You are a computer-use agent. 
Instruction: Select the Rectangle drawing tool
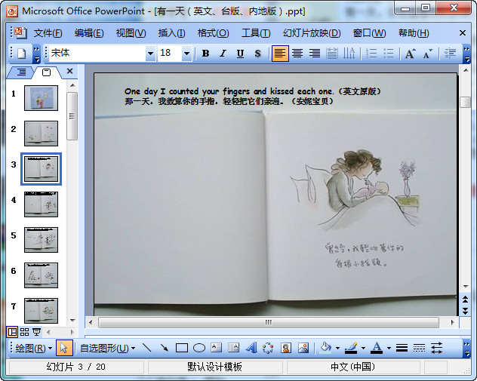pyautogui.click(x=182, y=348)
